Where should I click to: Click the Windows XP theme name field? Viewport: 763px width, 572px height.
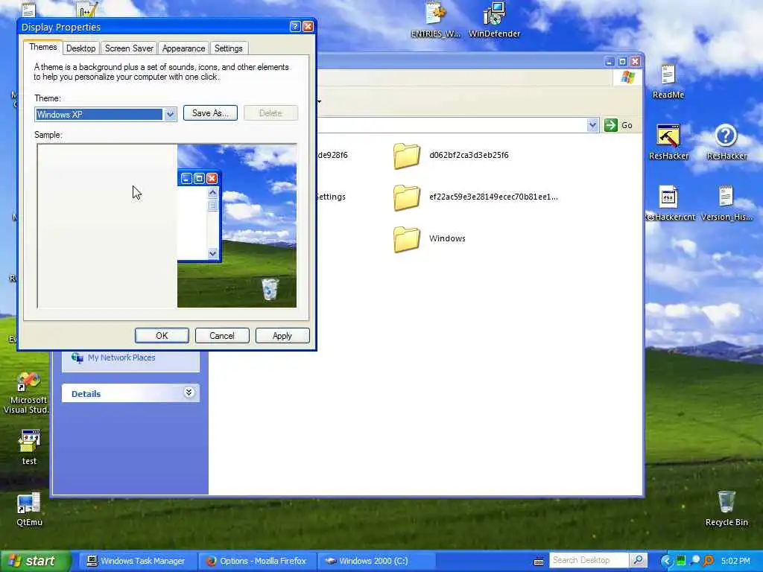99,114
